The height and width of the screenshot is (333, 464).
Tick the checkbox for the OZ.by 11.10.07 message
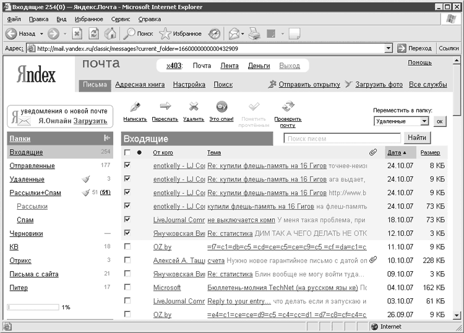127,246
